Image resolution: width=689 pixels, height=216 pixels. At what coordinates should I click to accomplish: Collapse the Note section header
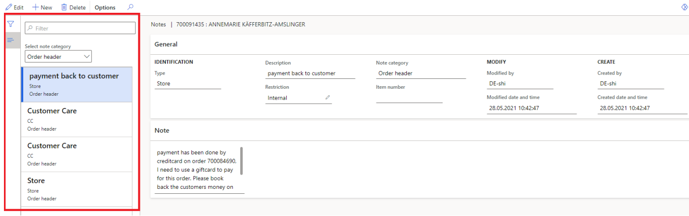click(162, 131)
